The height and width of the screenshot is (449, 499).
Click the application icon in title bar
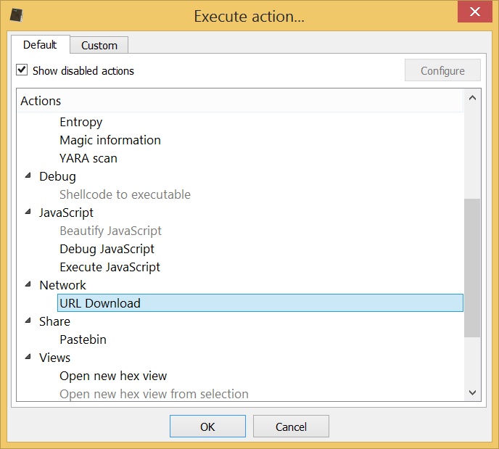(17, 15)
